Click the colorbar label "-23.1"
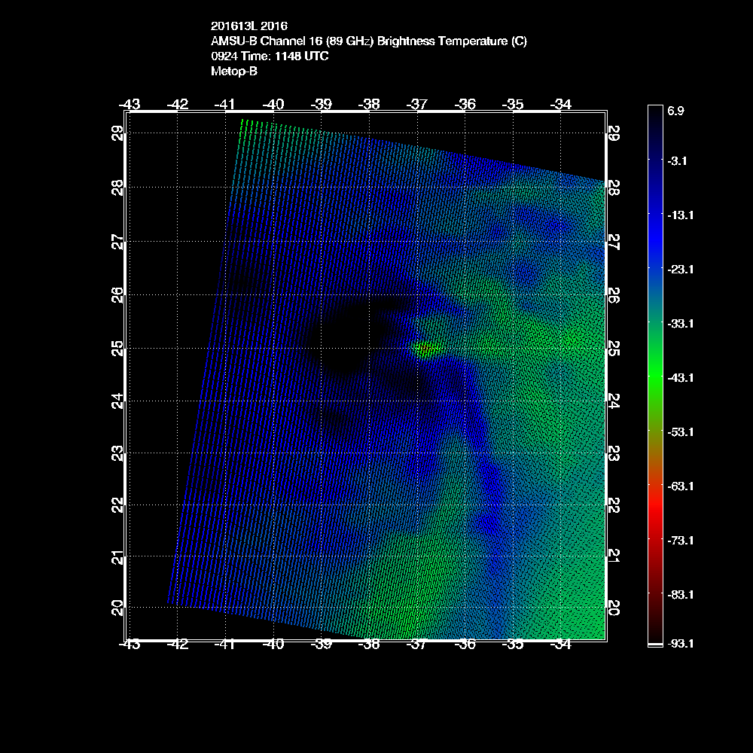The height and width of the screenshot is (753, 753). tap(681, 270)
